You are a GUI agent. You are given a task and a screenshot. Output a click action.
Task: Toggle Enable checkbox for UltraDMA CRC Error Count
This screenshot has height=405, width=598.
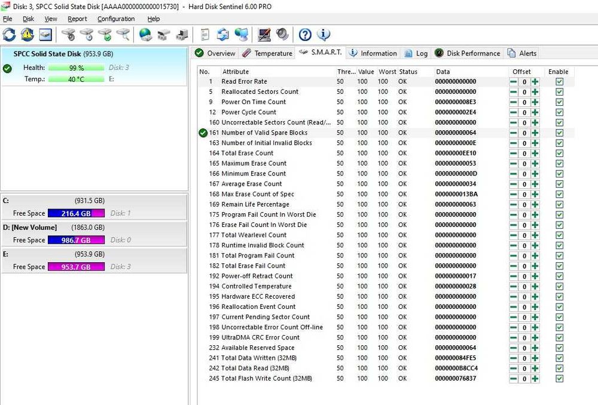559,337
